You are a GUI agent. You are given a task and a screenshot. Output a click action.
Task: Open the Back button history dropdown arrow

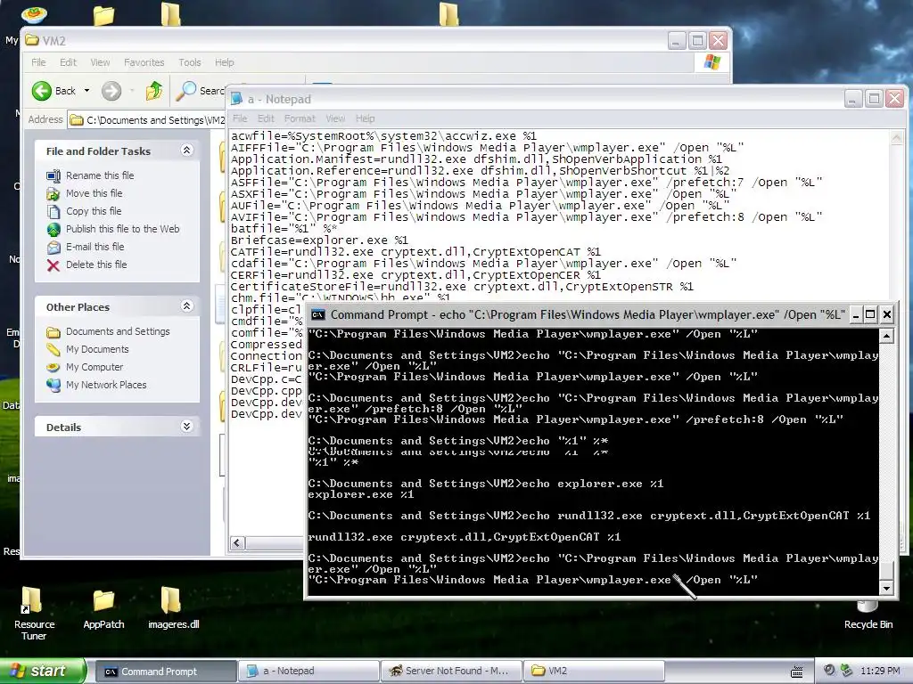click(86, 91)
